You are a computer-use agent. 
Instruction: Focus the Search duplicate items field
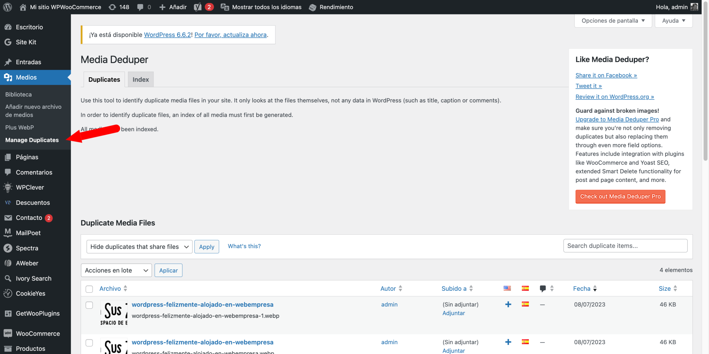(x=625, y=246)
